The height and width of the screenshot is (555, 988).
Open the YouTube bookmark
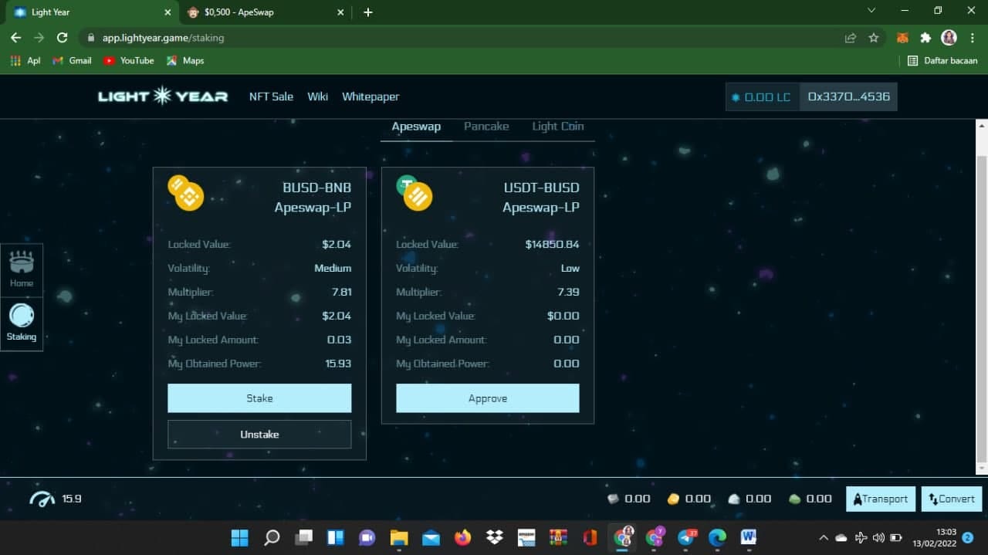[129, 60]
